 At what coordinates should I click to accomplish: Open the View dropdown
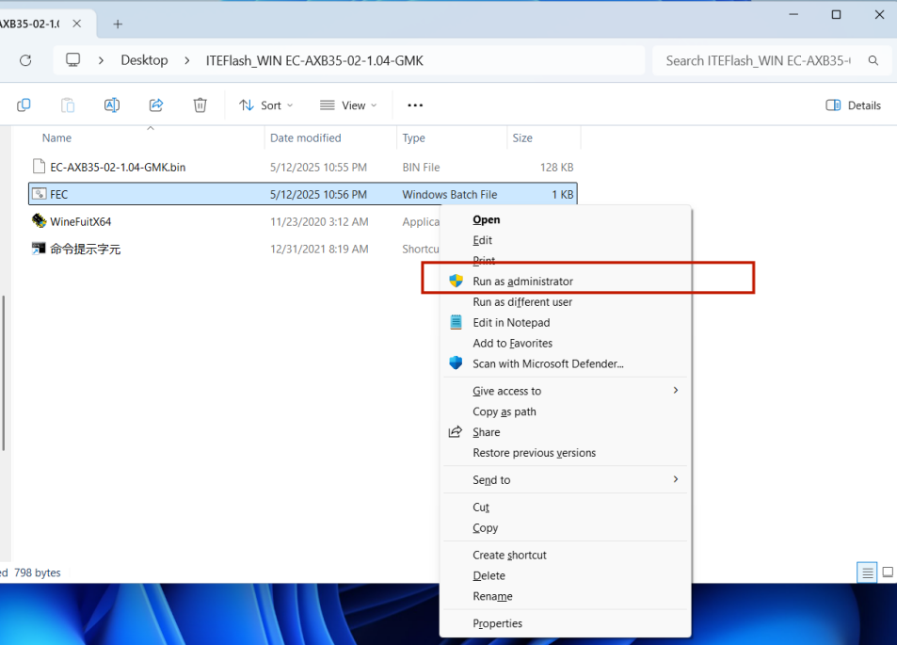pyautogui.click(x=348, y=105)
